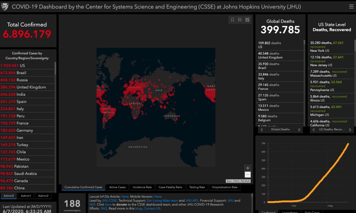
Task: Open the blog link
Action: click(139, 208)
